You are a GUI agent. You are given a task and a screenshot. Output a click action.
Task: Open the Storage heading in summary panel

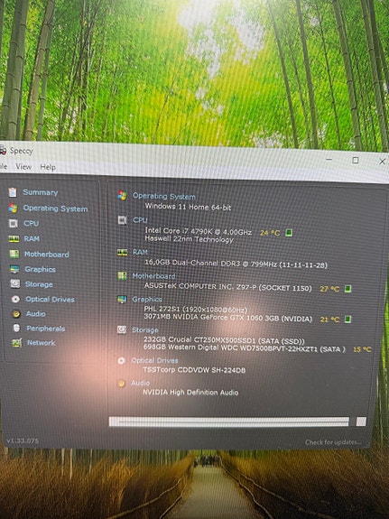point(145,330)
